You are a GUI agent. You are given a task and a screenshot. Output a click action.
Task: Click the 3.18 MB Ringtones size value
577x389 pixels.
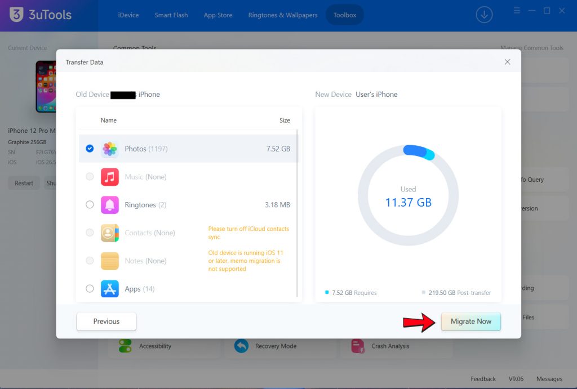tap(277, 205)
